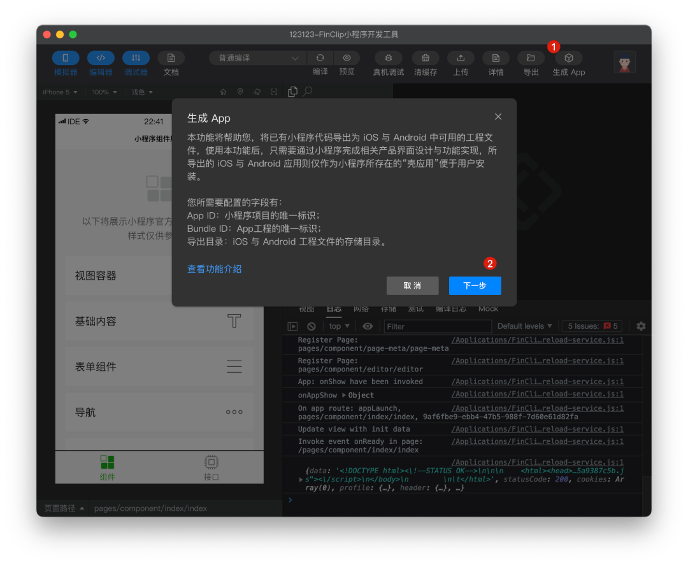Image resolution: width=688 pixels, height=565 pixels.
Task: Clear the console with the block icon
Action: [x=312, y=326]
